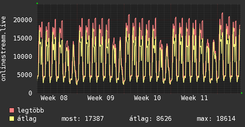The width and height of the screenshot is (245, 127).
Task: Click the Week 10 axis label
Action: click(147, 98)
